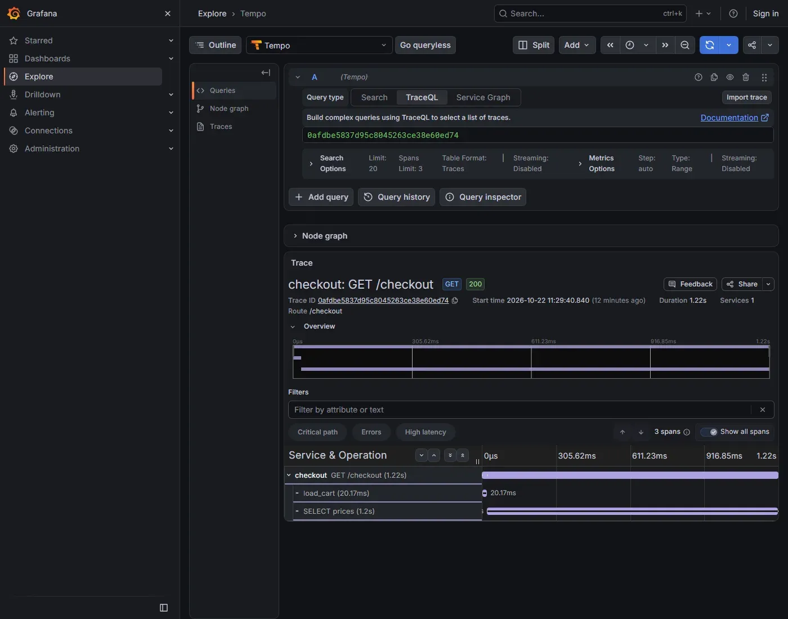
Task: Open the Add dropdown menu
Action: [577, 45]
